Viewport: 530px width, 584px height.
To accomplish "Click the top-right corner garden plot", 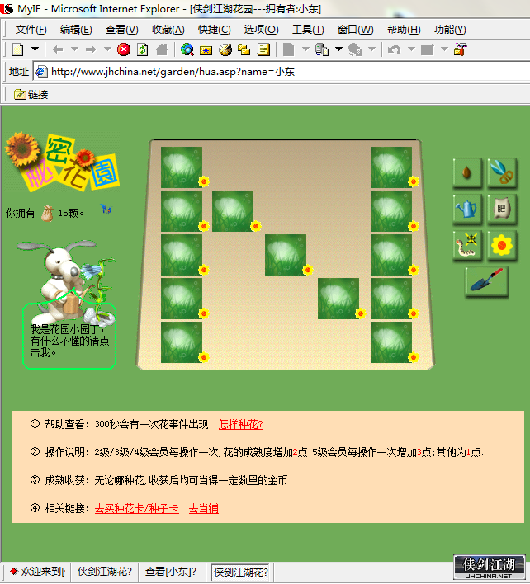I will [x=391, y=167].
